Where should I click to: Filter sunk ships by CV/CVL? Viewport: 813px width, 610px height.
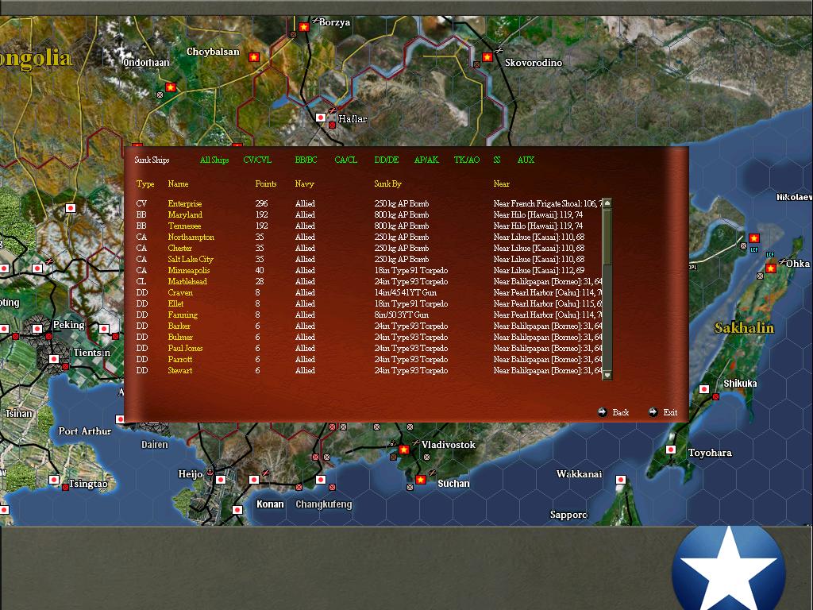point(257,160)
